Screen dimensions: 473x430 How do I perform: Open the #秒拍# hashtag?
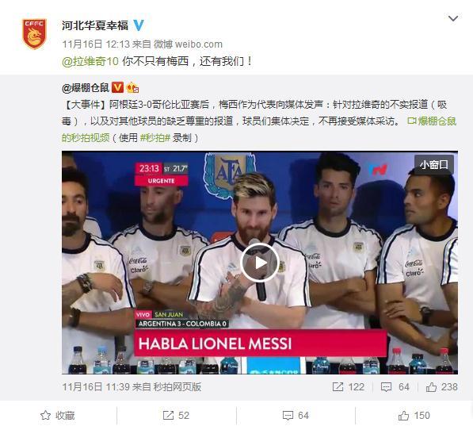tap(155, 138)
